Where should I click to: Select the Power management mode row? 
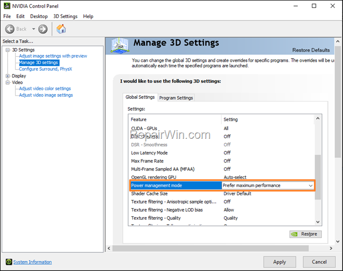pyautogui.click(x=222, y=186)
